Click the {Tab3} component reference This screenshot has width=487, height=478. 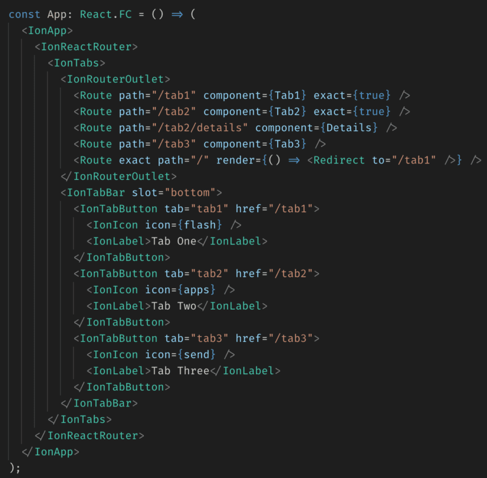(x=288, y=144)
